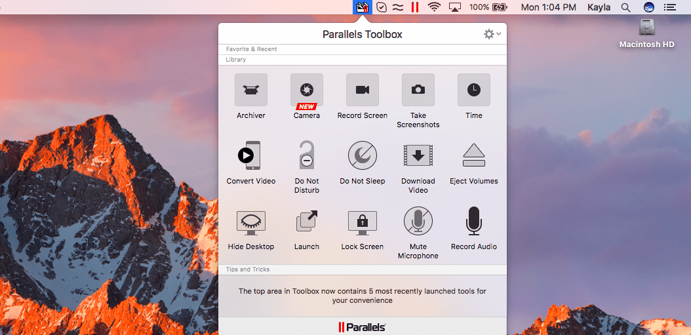Collapse the Library section header
Image resolution: width=691 pixels, height=335 pixels.
236,60
